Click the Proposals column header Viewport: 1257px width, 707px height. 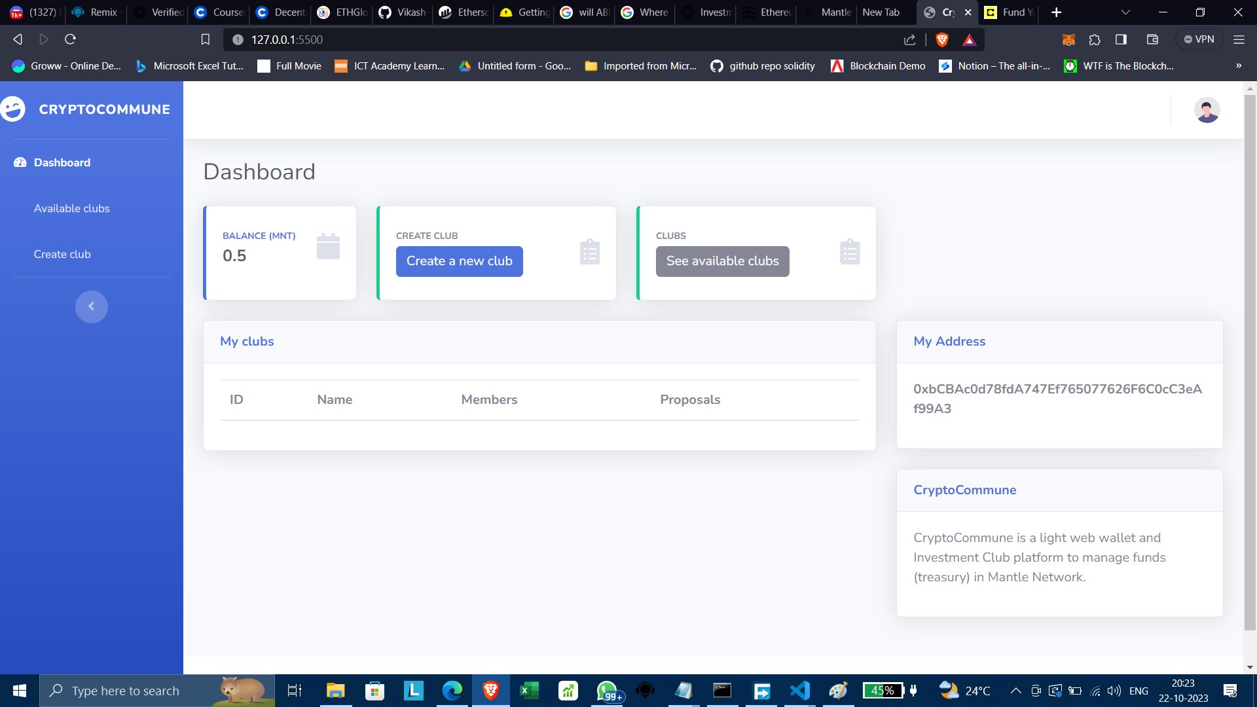(x=690, y=399)
